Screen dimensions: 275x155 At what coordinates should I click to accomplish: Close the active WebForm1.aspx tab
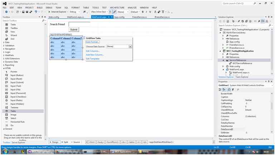112,17
